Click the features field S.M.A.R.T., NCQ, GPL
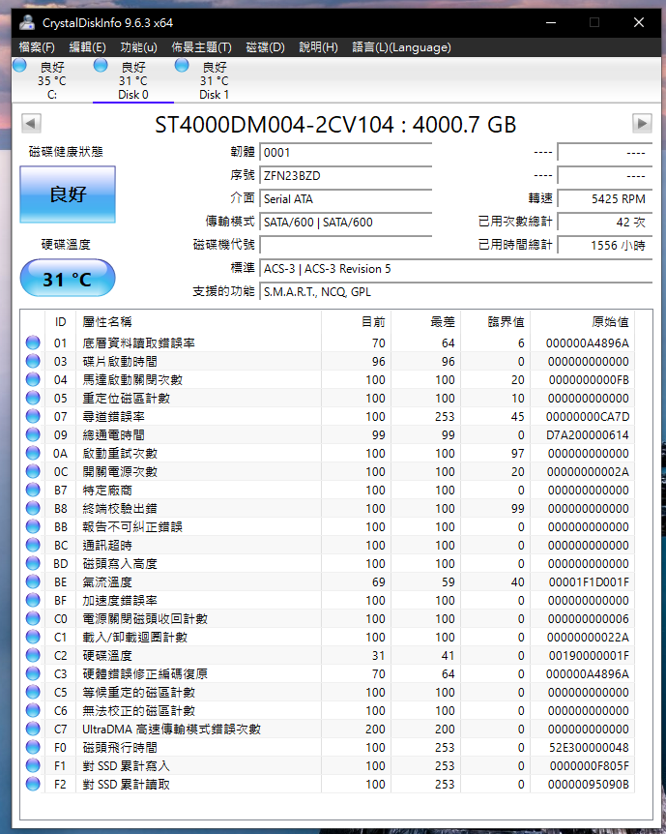The height and width of the screenshot is (834, 666). point(456,291)
